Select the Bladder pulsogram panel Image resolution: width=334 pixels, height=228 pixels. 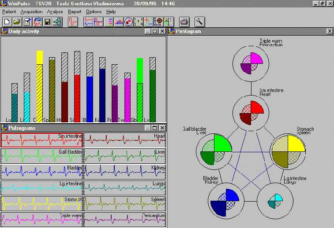point(42,172)
